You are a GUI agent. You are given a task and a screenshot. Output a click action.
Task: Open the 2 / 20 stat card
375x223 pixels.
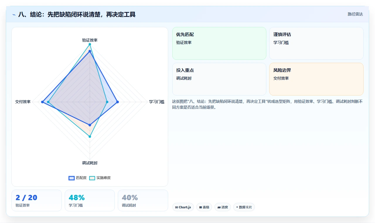37,200
